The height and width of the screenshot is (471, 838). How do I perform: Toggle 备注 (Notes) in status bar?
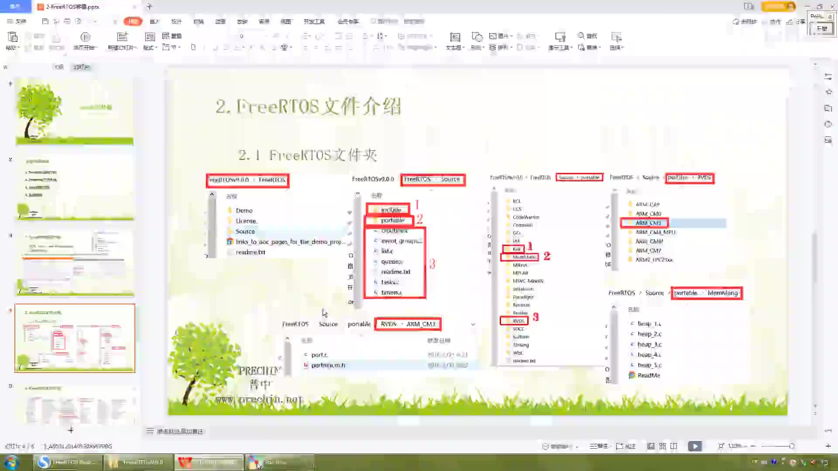(x=599, y=446)
